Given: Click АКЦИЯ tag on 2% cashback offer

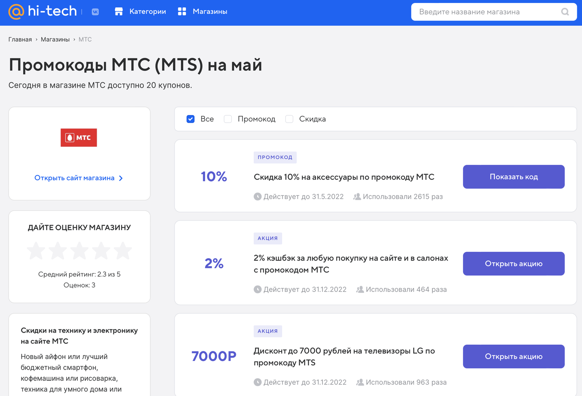Looking at the screenshot, I should [x=268, y=238].
